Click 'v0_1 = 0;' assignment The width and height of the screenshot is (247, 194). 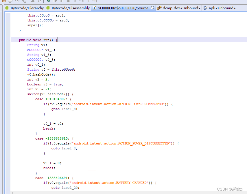[52, 163]
